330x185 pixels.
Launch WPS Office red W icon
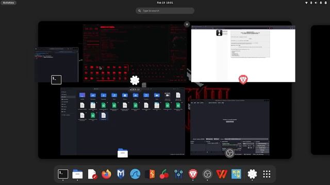point(222,174)
